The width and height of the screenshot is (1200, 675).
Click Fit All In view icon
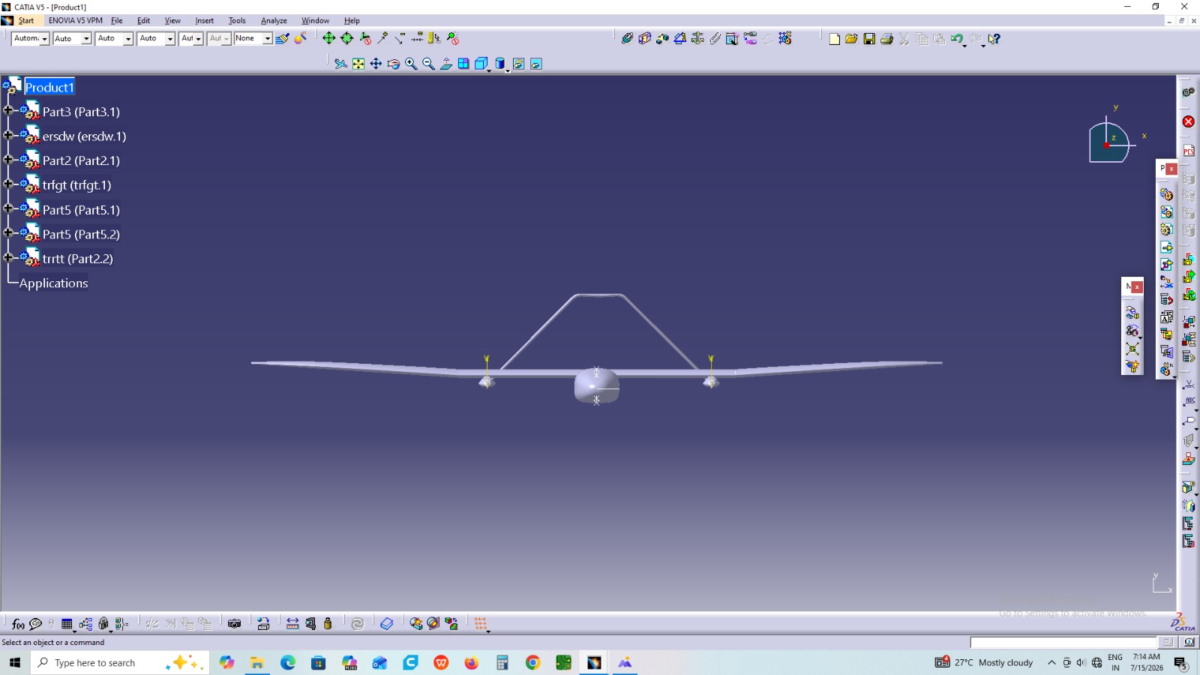click(358, 64)
